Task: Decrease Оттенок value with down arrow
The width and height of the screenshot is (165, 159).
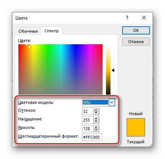Action: click(x=96, y=113)
